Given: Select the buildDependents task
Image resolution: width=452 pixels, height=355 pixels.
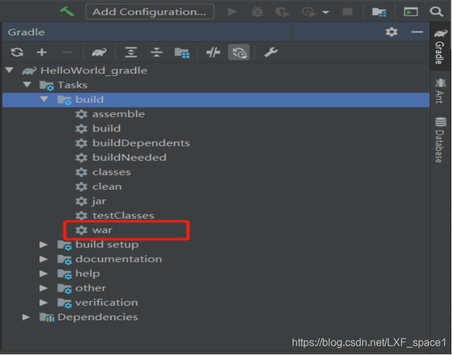Looking at the screenshot, I should [x=141, y=143].
